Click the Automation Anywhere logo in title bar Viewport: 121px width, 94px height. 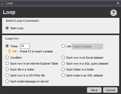coord(3,3)
